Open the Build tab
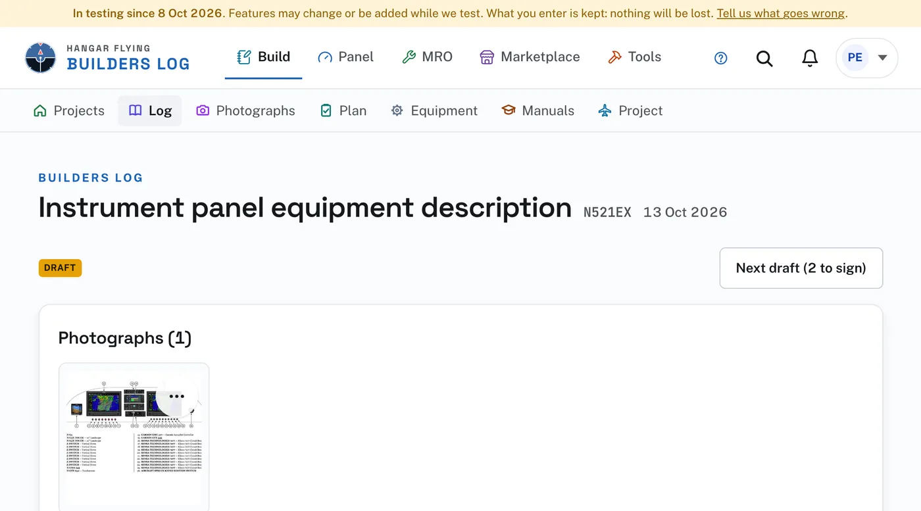Viewport: 921px width, 511px height. [263, 57]
